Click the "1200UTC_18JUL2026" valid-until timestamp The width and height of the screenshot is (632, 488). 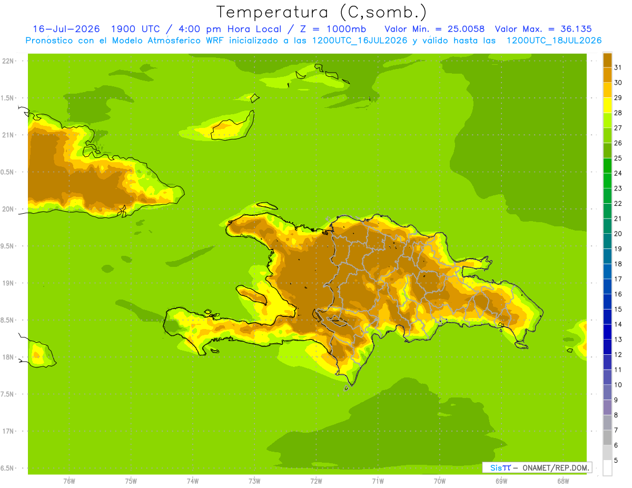click(554, 41)
